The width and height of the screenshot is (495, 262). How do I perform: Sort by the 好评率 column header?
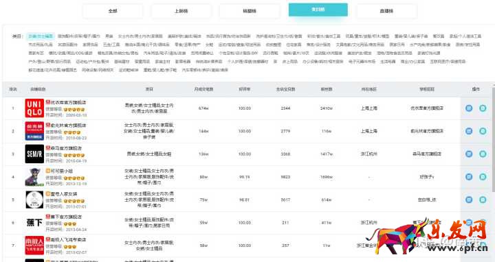(x=245, y=89)
